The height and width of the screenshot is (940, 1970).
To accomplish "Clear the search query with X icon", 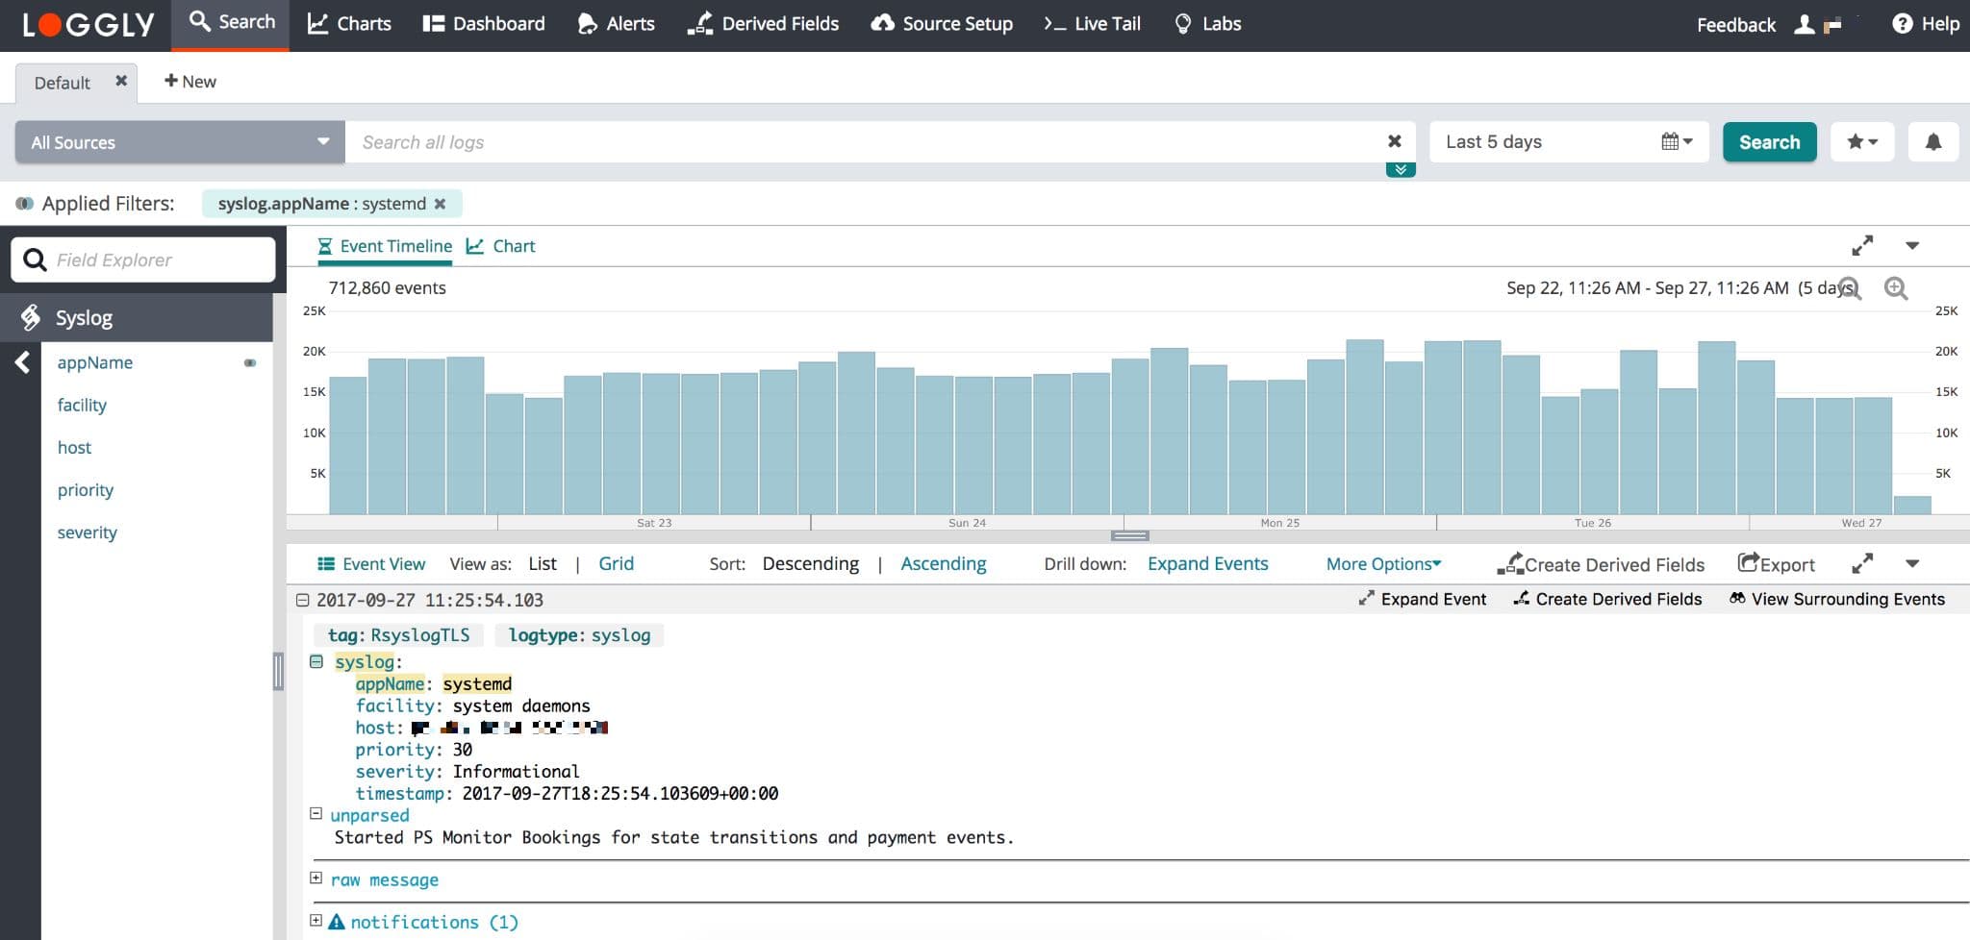I will tap(1394, 141).
